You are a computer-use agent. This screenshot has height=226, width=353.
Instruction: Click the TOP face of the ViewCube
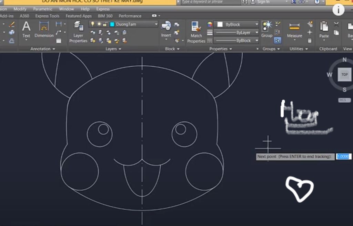point(344,74)
